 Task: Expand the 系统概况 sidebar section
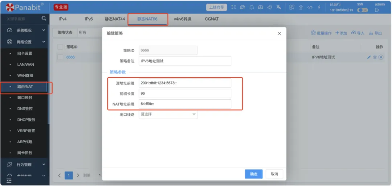(x=44, y=30)
